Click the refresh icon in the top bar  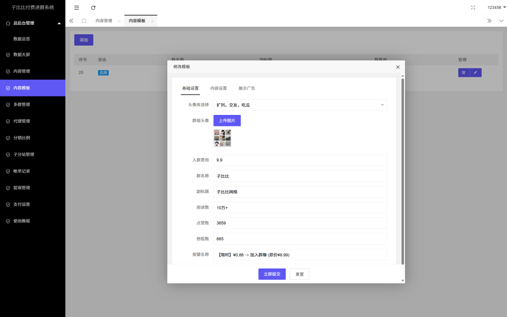coord(93,7)
